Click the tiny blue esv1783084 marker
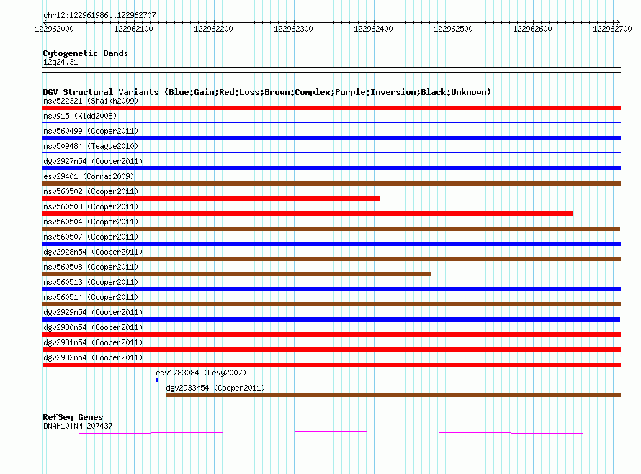 click(157, 380)
